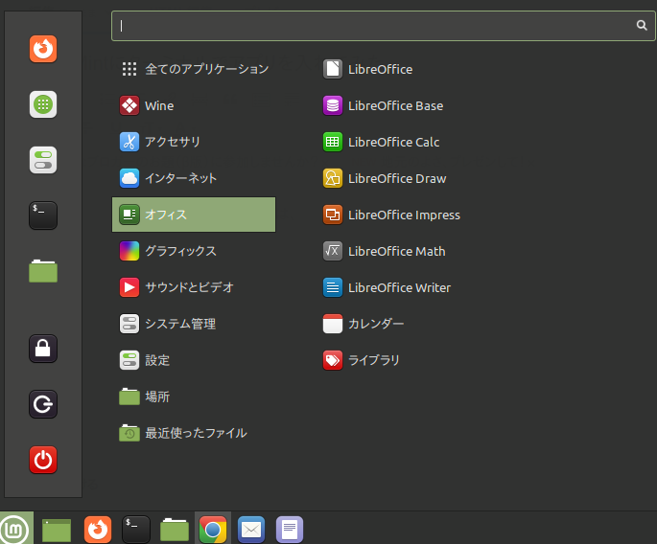Open System Settings in the favorites sidebar
The width and height of the screenshot is (657, 544).
[43, 160]
